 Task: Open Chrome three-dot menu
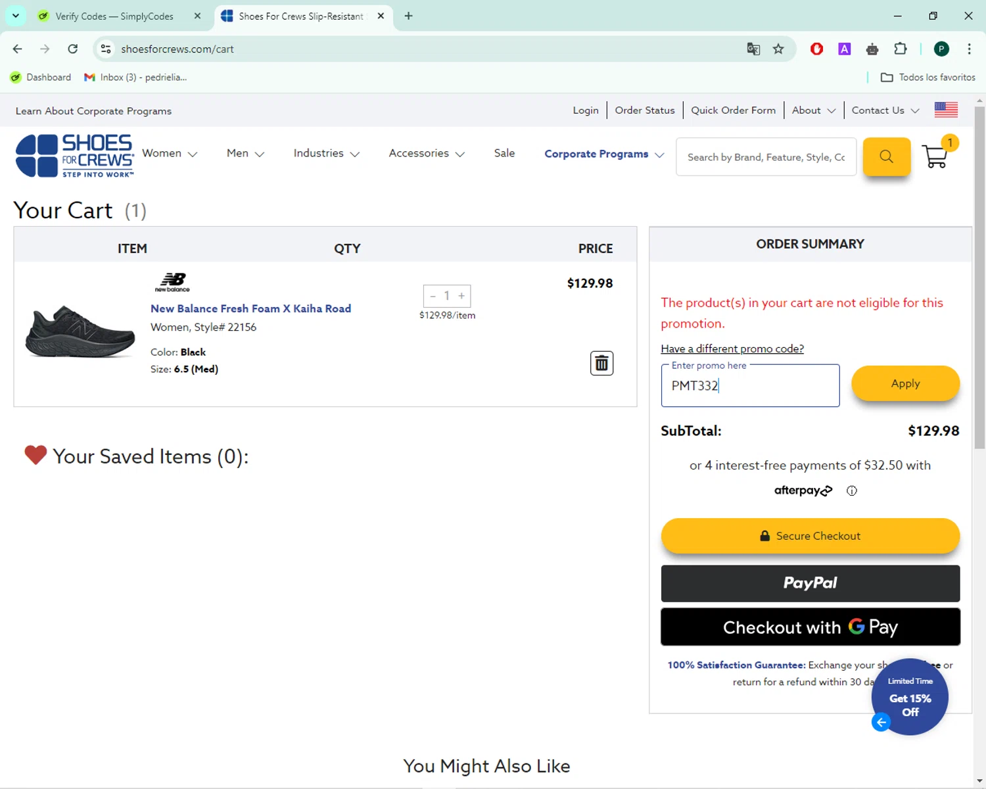click(x=969, y=49)
